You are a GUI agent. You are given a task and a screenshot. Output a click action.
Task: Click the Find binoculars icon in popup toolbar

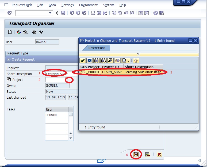point(96,61)
